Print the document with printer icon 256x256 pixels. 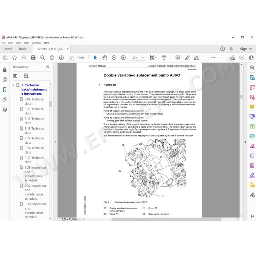pos(33,58)
